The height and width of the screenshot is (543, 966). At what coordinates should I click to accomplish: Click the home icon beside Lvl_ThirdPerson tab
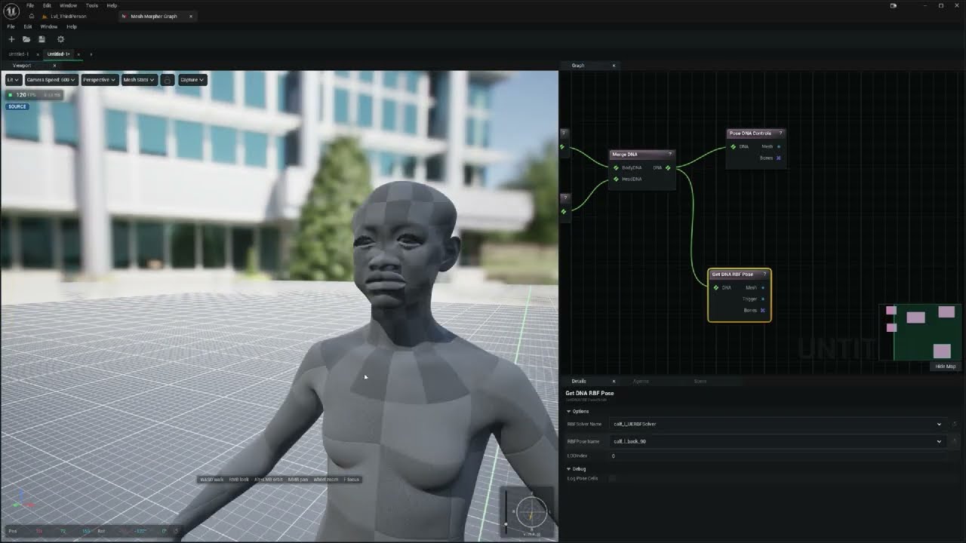[x=31, y=16]
